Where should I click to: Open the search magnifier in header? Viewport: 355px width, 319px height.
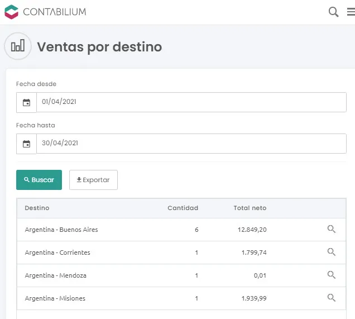pos(333,12)
